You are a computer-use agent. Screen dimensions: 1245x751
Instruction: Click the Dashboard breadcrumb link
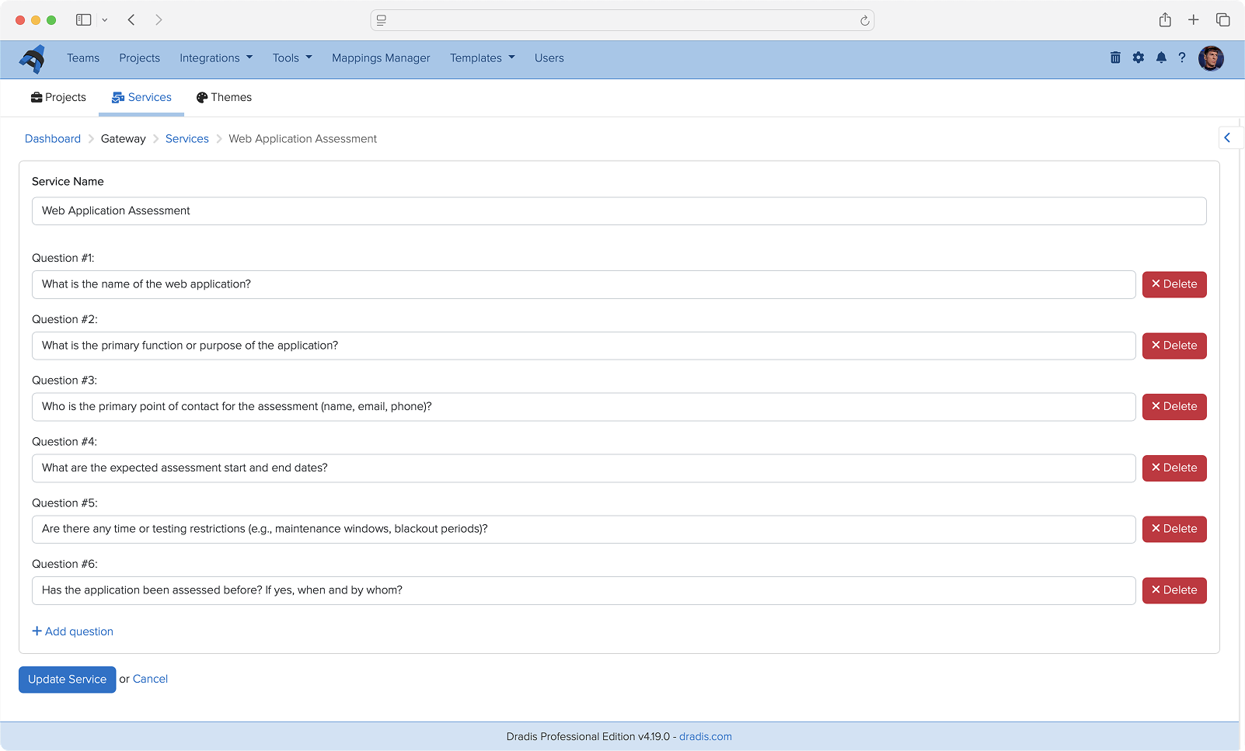pyautogui.click(x=53, y=139)
